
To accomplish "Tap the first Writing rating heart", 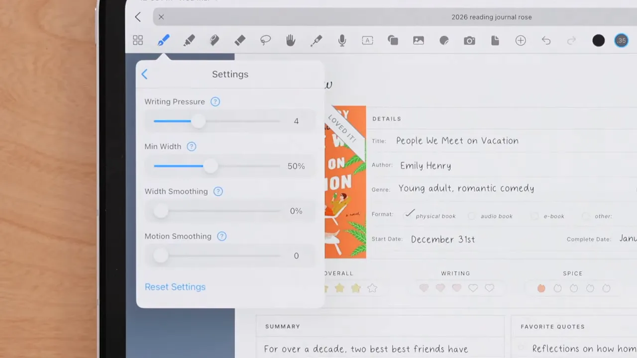I will [424, 288].
